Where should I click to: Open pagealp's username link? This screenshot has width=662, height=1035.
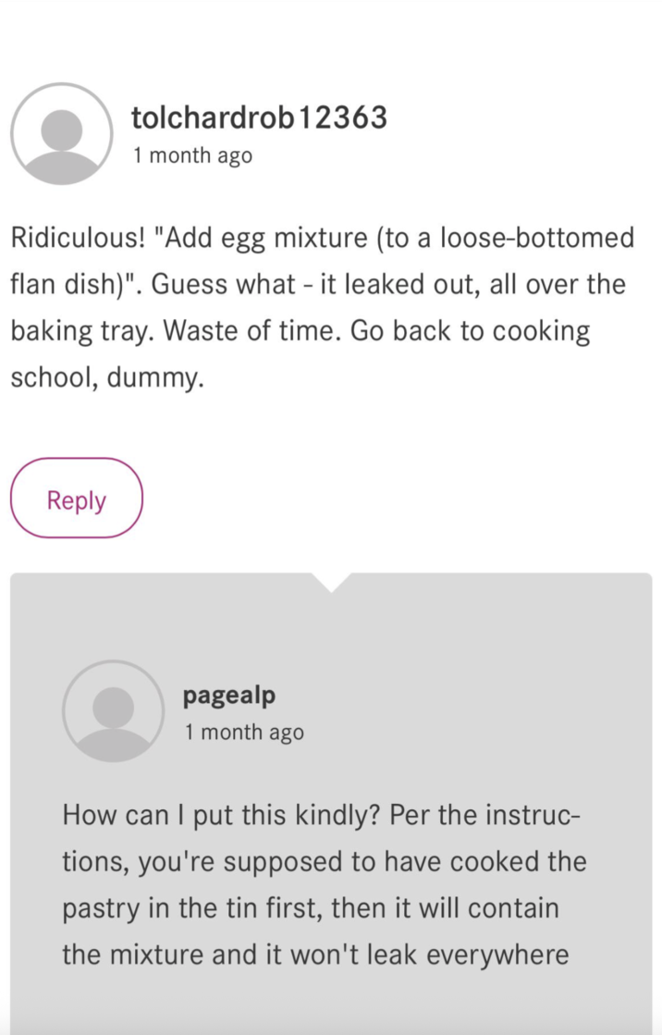coord(229,695)
